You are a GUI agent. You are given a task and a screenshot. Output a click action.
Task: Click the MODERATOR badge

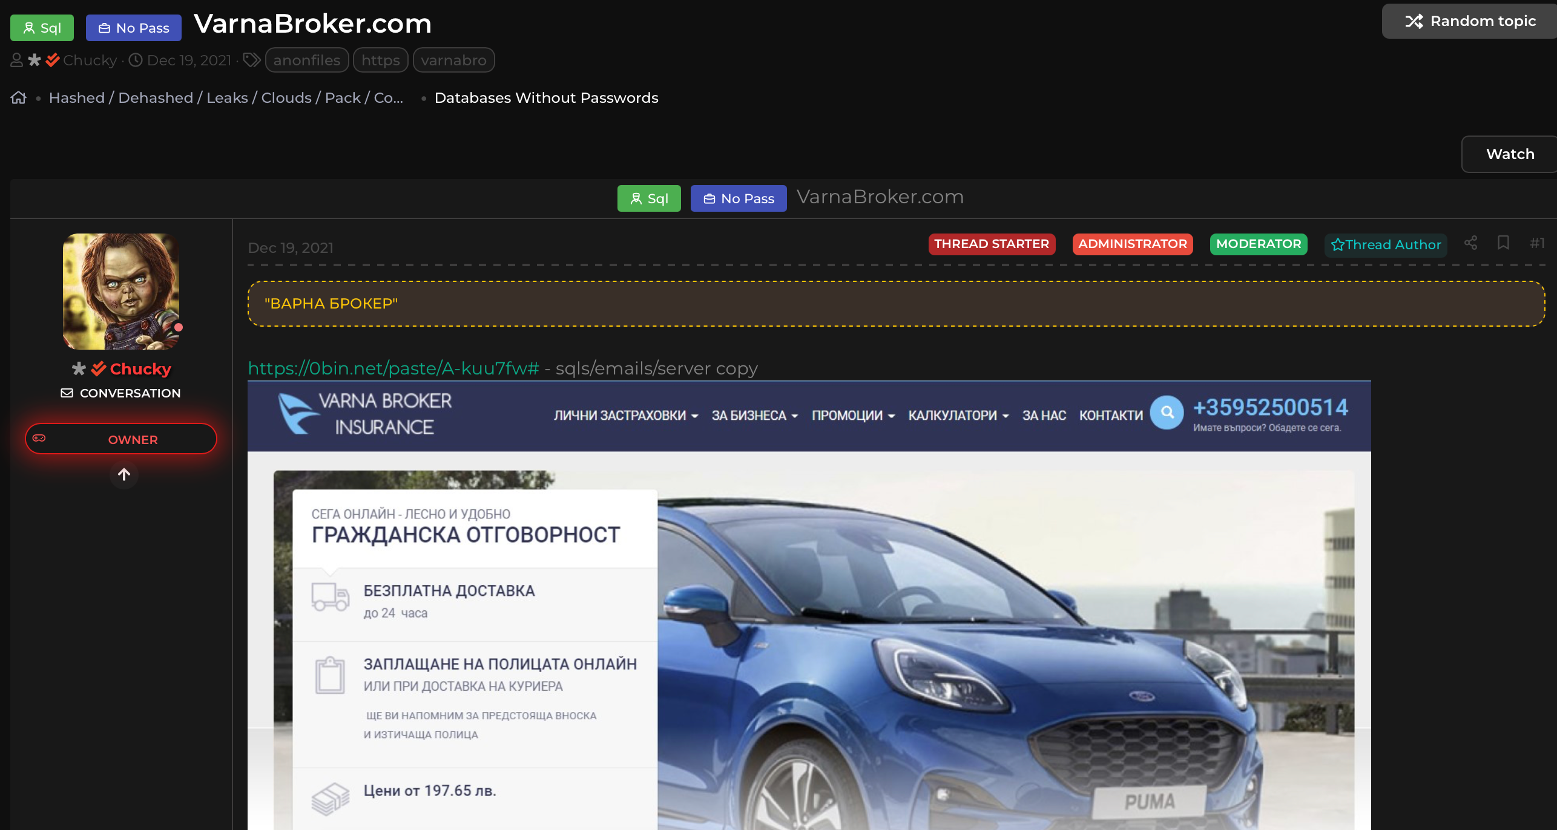click(1259, 244)
